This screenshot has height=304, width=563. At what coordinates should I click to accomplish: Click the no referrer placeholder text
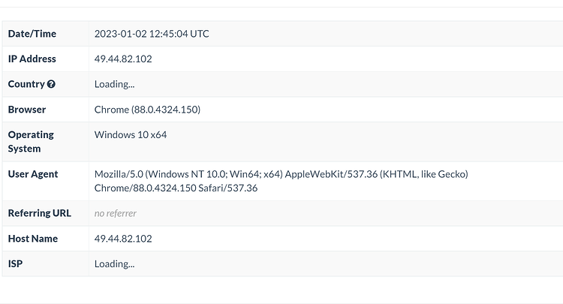pyautogui.click(x=116, y=213)
